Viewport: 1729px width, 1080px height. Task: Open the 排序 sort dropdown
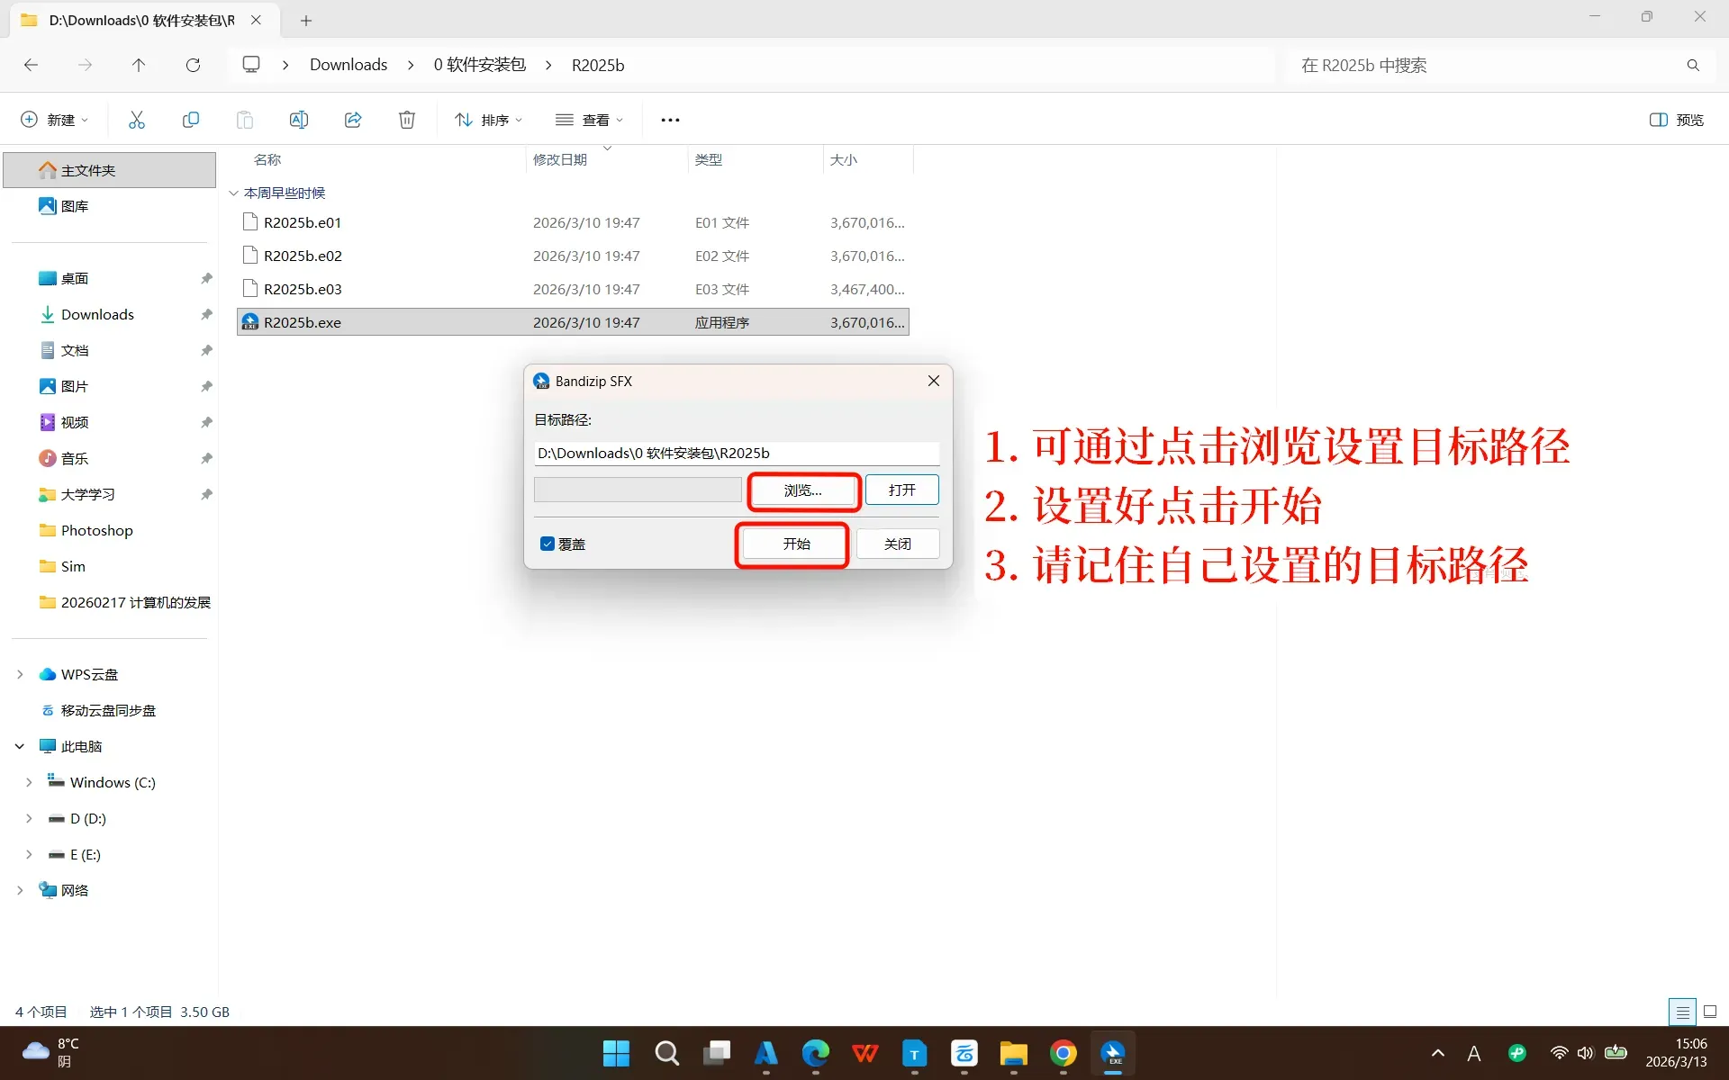pos(488,120)
